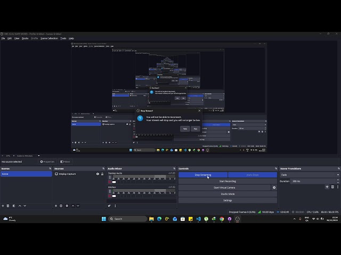Image resolution: width=341 pixels, height=255 pixels.
Task: Open the Scene Collection menu
Action: [x=49, y=38]
